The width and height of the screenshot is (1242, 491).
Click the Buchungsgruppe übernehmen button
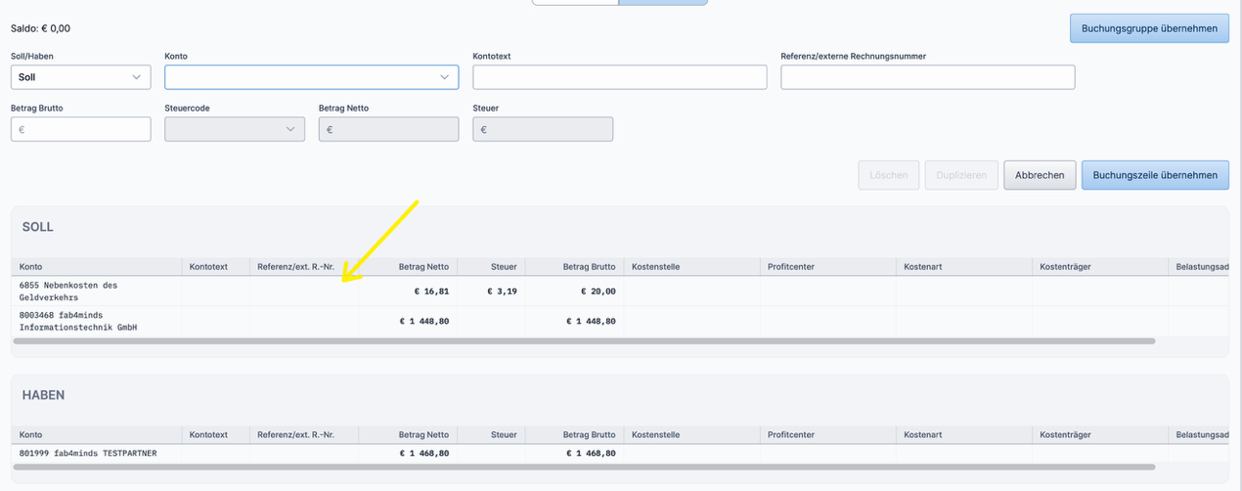tap(1148, 28)
